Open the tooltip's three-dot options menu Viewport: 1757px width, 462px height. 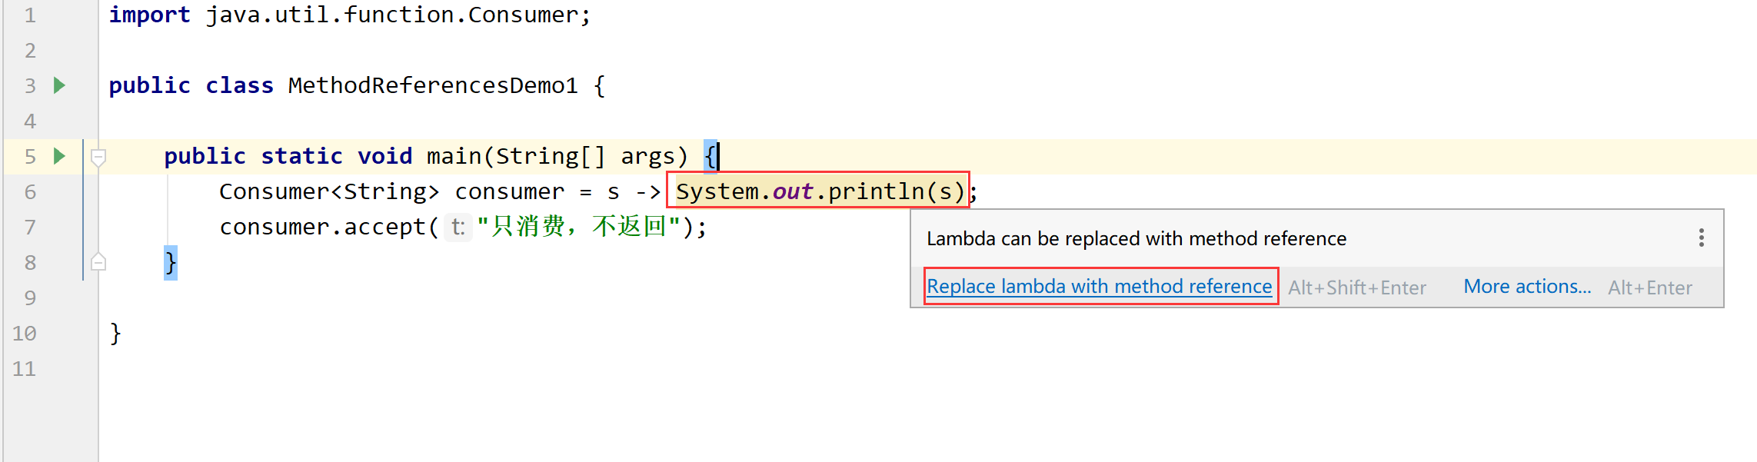[1702, 238]
